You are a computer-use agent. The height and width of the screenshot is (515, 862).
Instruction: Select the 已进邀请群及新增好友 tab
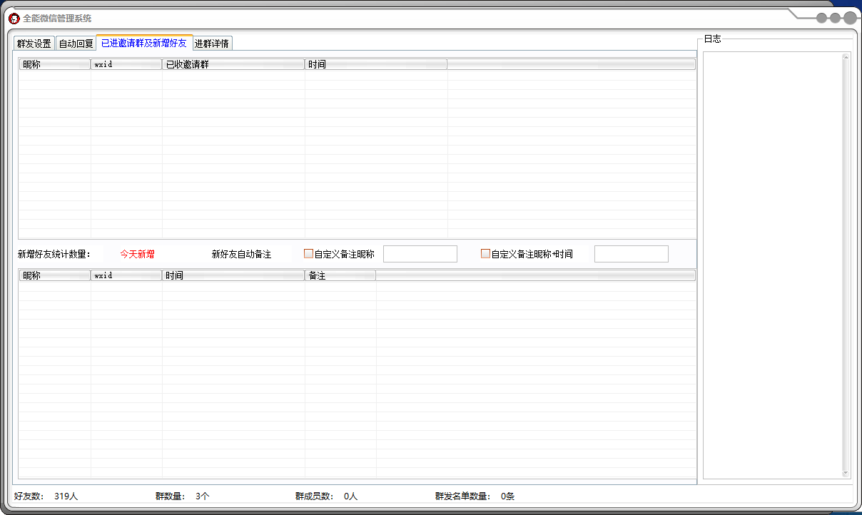click(144, 43)
